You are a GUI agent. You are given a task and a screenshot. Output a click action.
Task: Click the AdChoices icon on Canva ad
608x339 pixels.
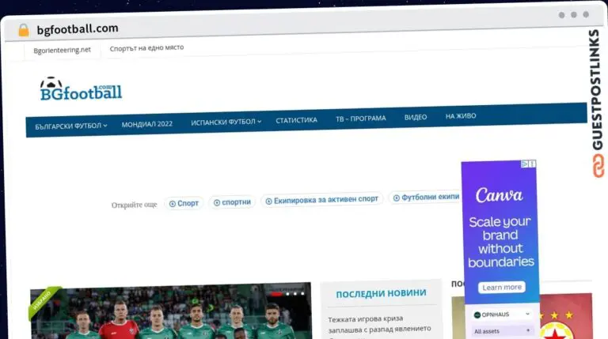tap(525, 164)
